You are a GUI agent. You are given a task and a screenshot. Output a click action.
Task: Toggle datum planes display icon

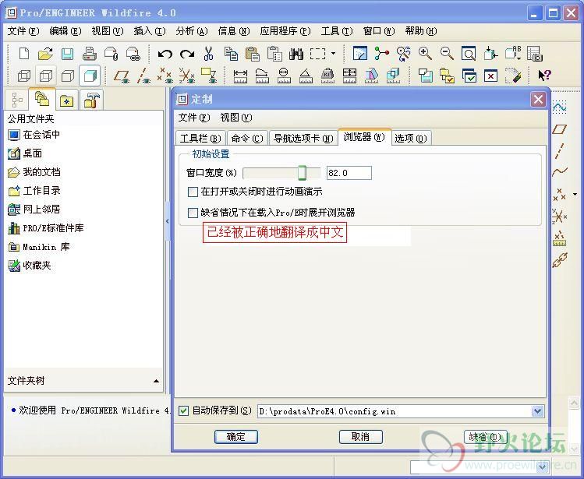(x=122, y=76)
